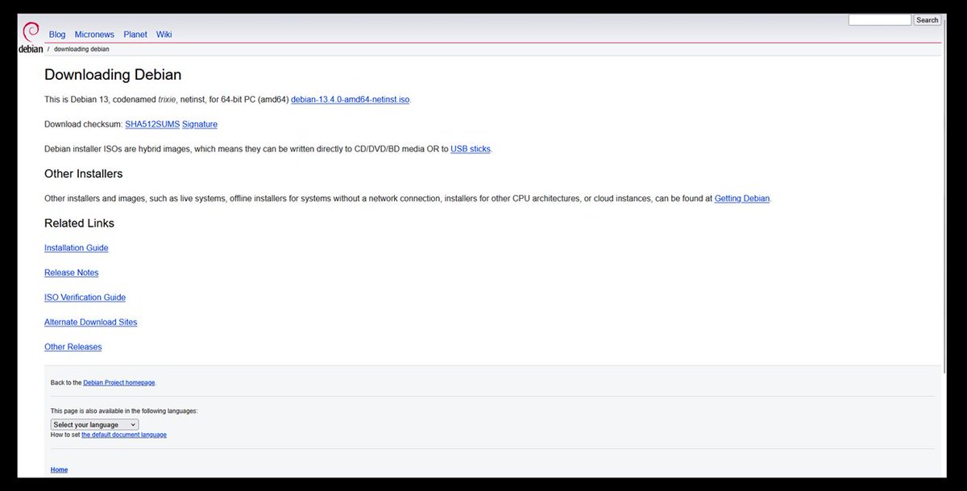The width and height of the screenshot is (967, 491).
Task: Expand the Select your language dropdown
Action: [94, 424]
